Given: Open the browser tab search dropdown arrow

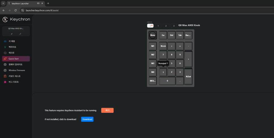Looking at the screenshot, I should pos(3,3).
